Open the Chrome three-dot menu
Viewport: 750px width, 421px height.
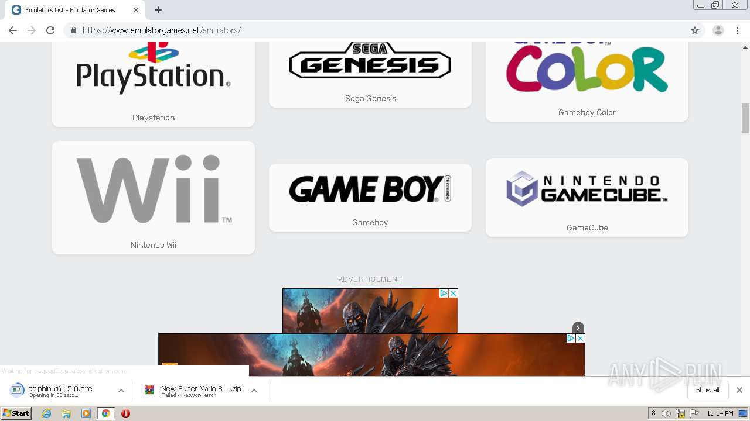[737, 30]
